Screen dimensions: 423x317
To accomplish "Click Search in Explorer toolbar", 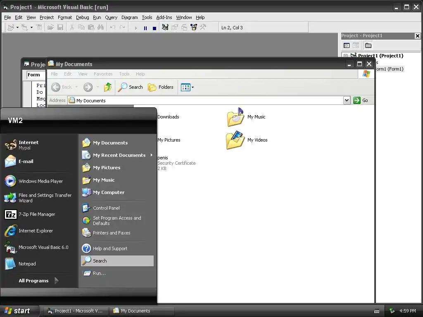I will point(130,87).
